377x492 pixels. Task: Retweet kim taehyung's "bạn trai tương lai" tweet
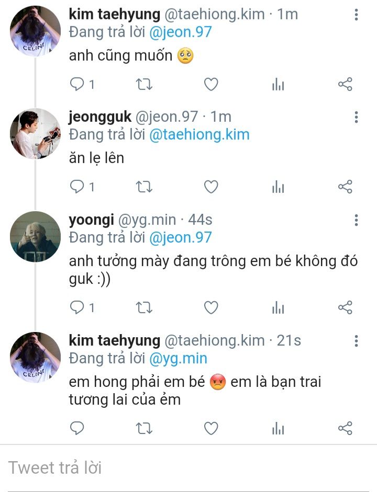click(x=144, y=429)
